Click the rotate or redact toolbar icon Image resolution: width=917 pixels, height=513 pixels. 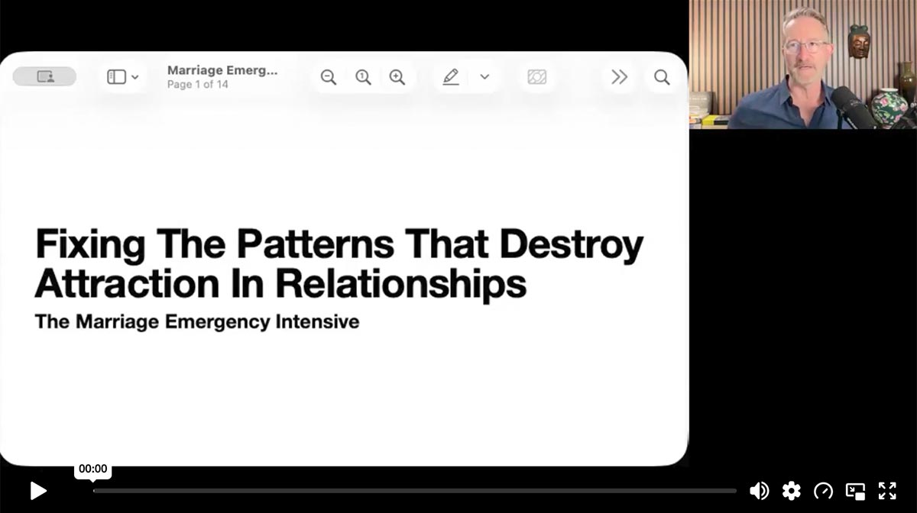pos(537,77)
